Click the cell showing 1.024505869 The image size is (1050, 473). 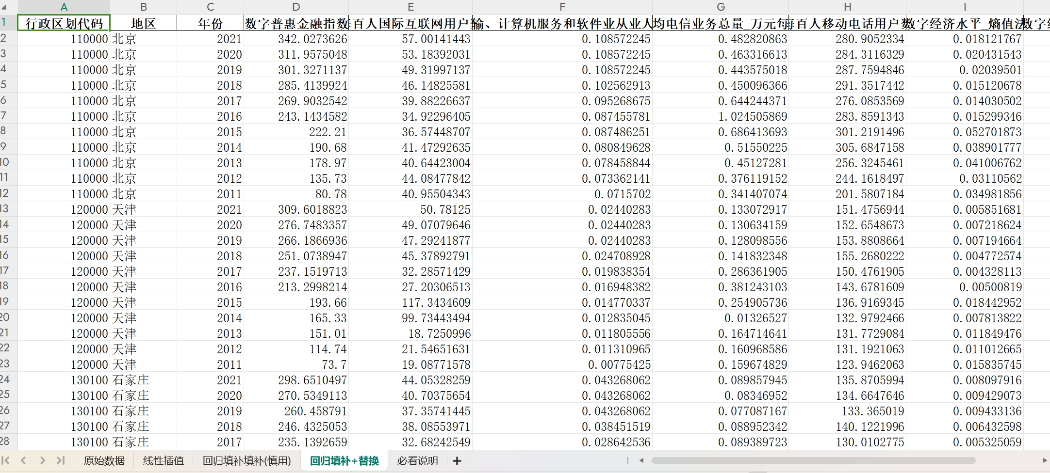click(x=721, y=116)
